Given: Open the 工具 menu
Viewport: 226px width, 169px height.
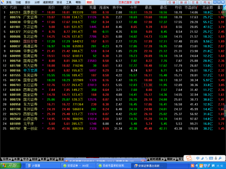Looking at the screenshot, I should pyautogui.click(x=69, y=2).
